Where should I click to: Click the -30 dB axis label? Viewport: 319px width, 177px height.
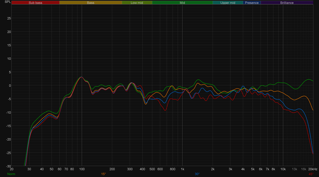click(9, 166)
